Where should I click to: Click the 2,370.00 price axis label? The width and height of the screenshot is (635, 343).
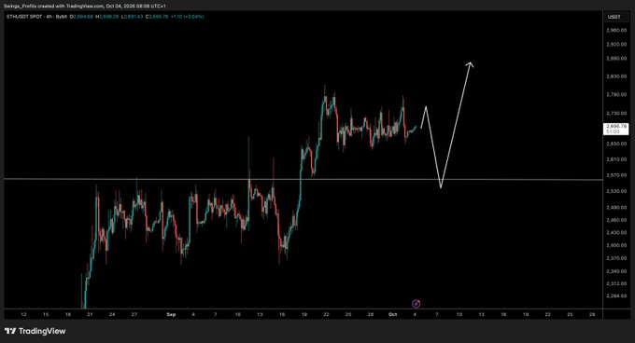pos(616,258)
